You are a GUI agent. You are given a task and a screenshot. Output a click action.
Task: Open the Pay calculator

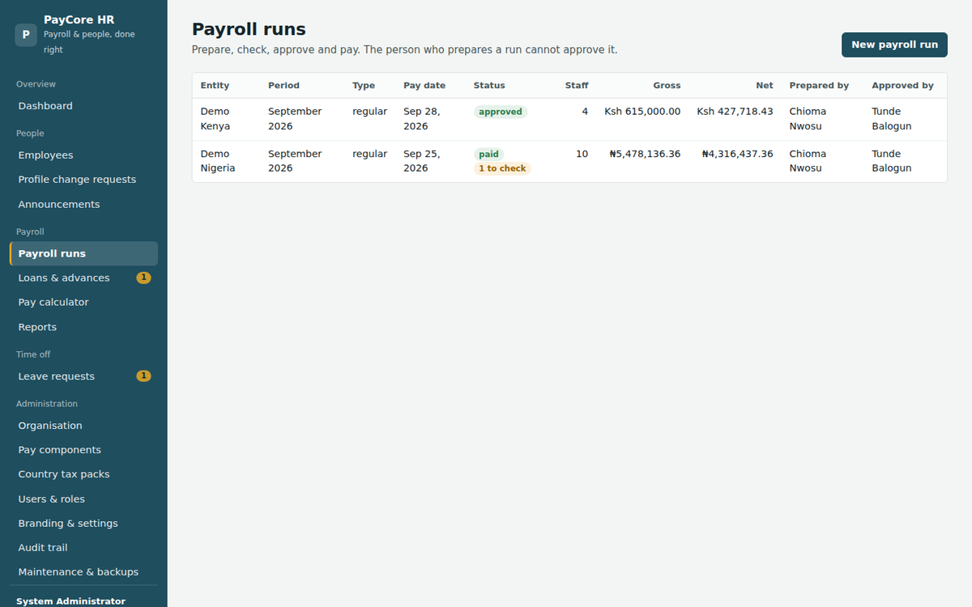point(83,302)
